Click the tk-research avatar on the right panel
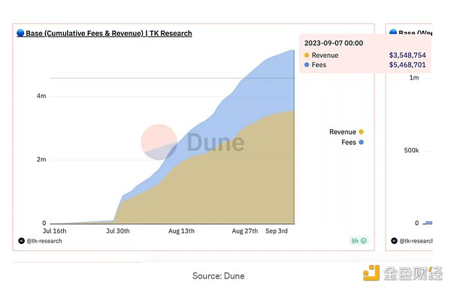The image size is (451, 289). (x=394, y=241)
